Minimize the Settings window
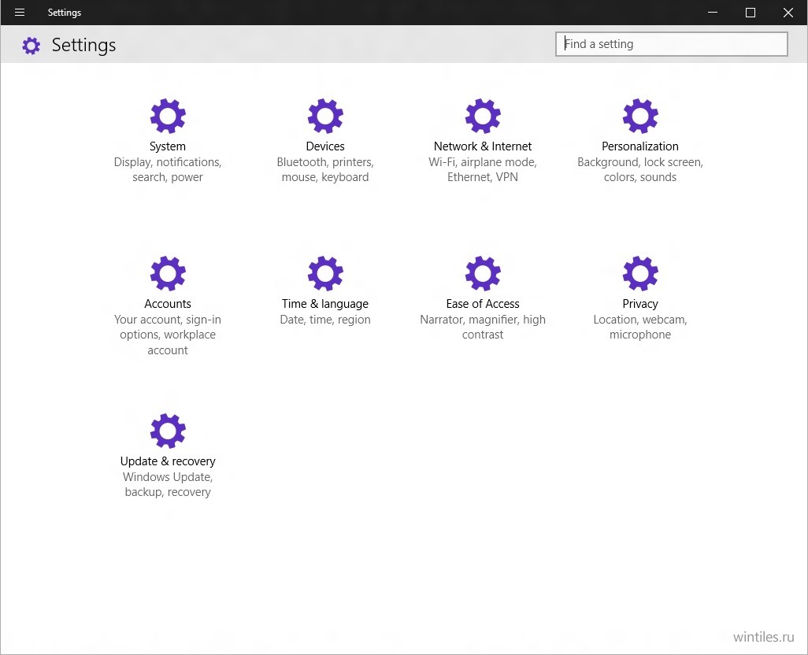 [x=713, y=13]
